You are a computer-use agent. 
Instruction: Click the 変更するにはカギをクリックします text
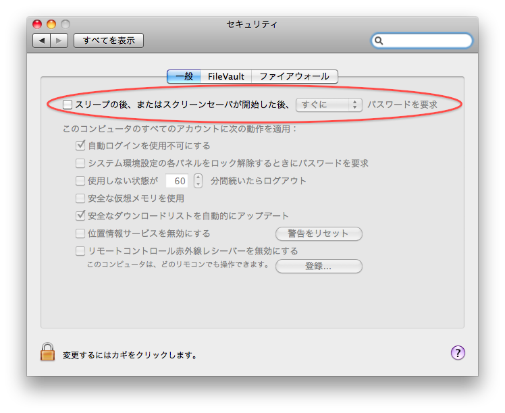click(x=130, y=355)
